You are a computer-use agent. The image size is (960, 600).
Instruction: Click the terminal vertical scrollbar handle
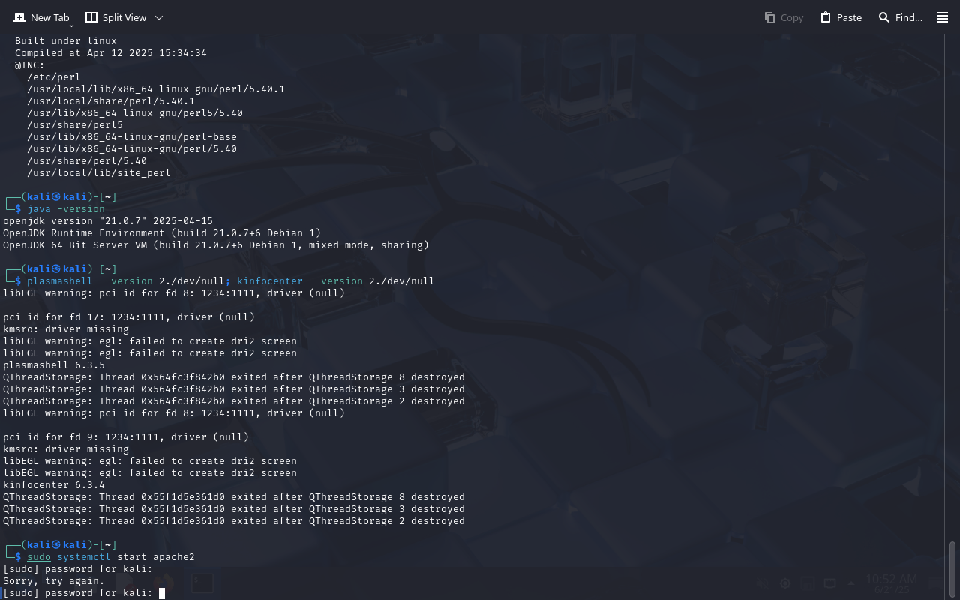(952, 570)
